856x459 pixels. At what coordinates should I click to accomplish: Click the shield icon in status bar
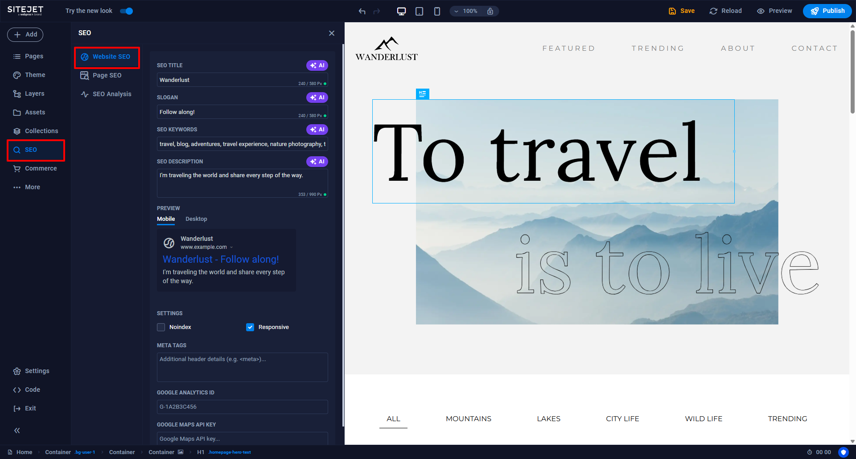coord(843,452)
